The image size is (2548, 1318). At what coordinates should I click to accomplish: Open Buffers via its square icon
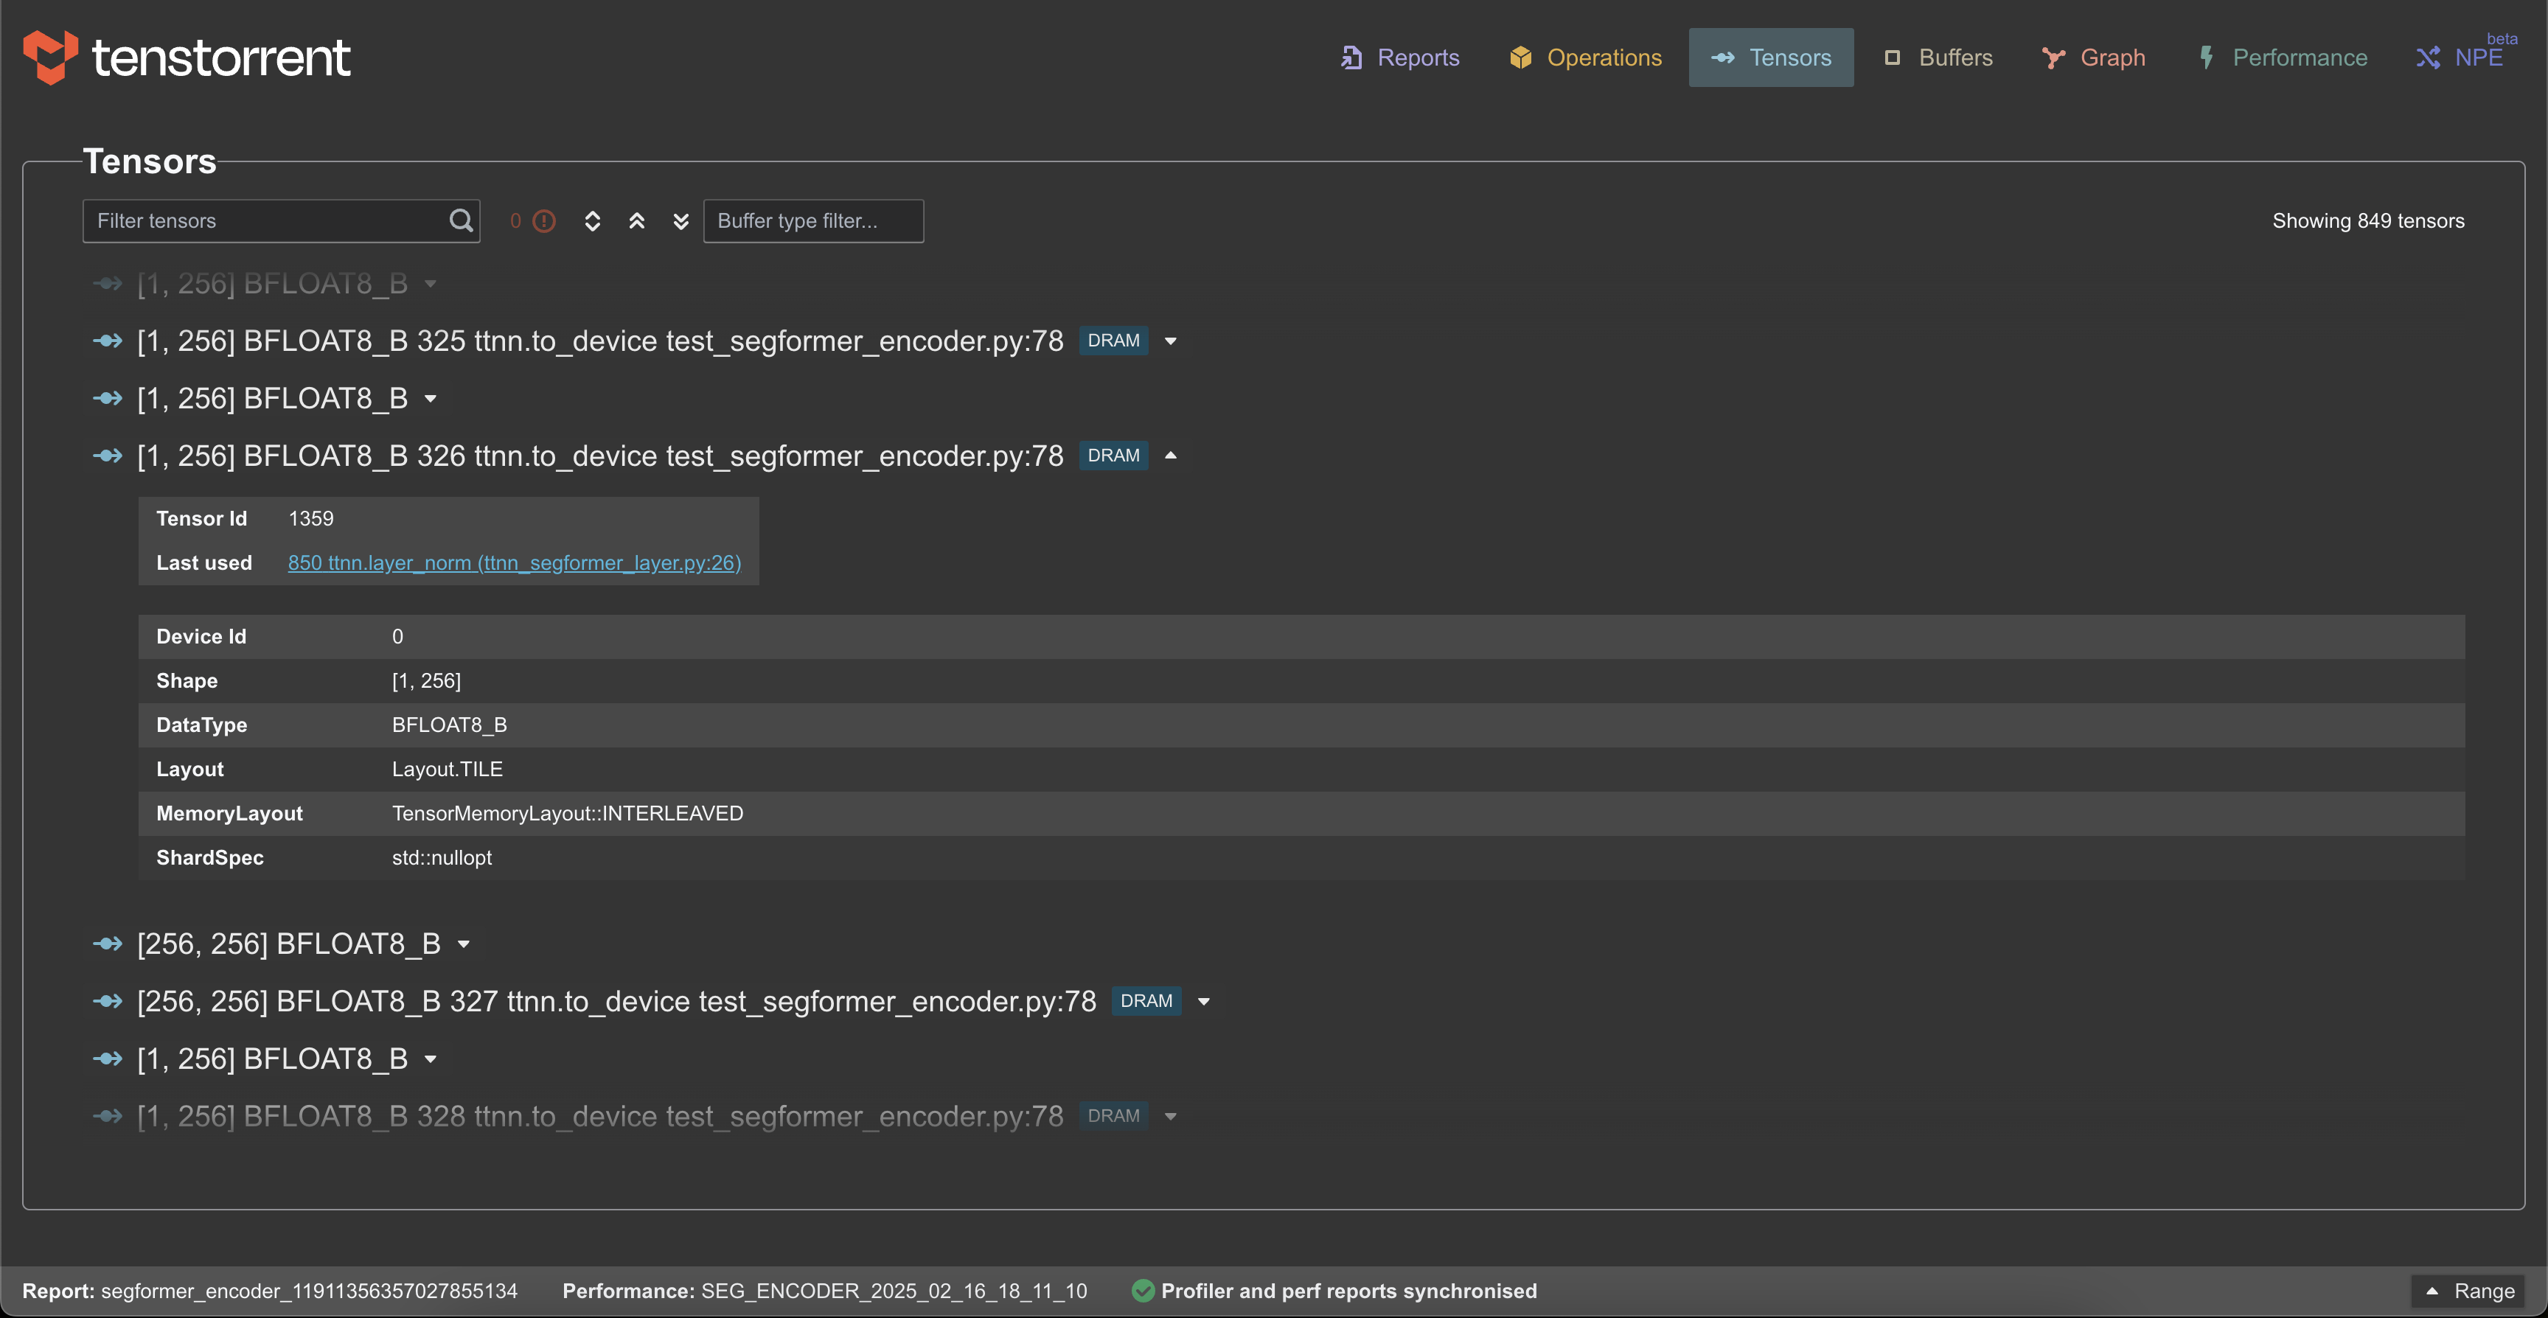[1893, 57]
